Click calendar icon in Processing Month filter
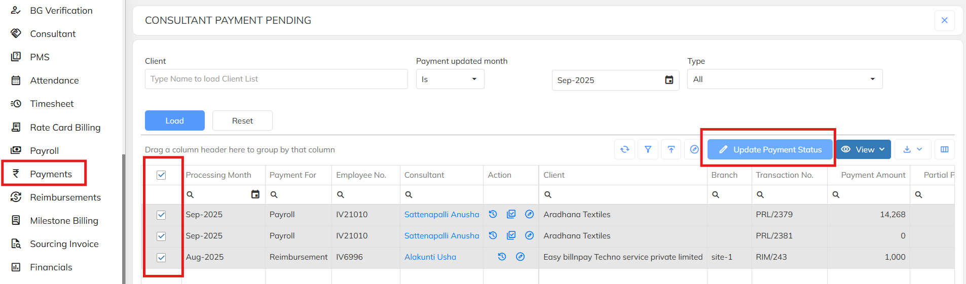Image resolution: width=966 pixels, height=284 pixels. 255,194
